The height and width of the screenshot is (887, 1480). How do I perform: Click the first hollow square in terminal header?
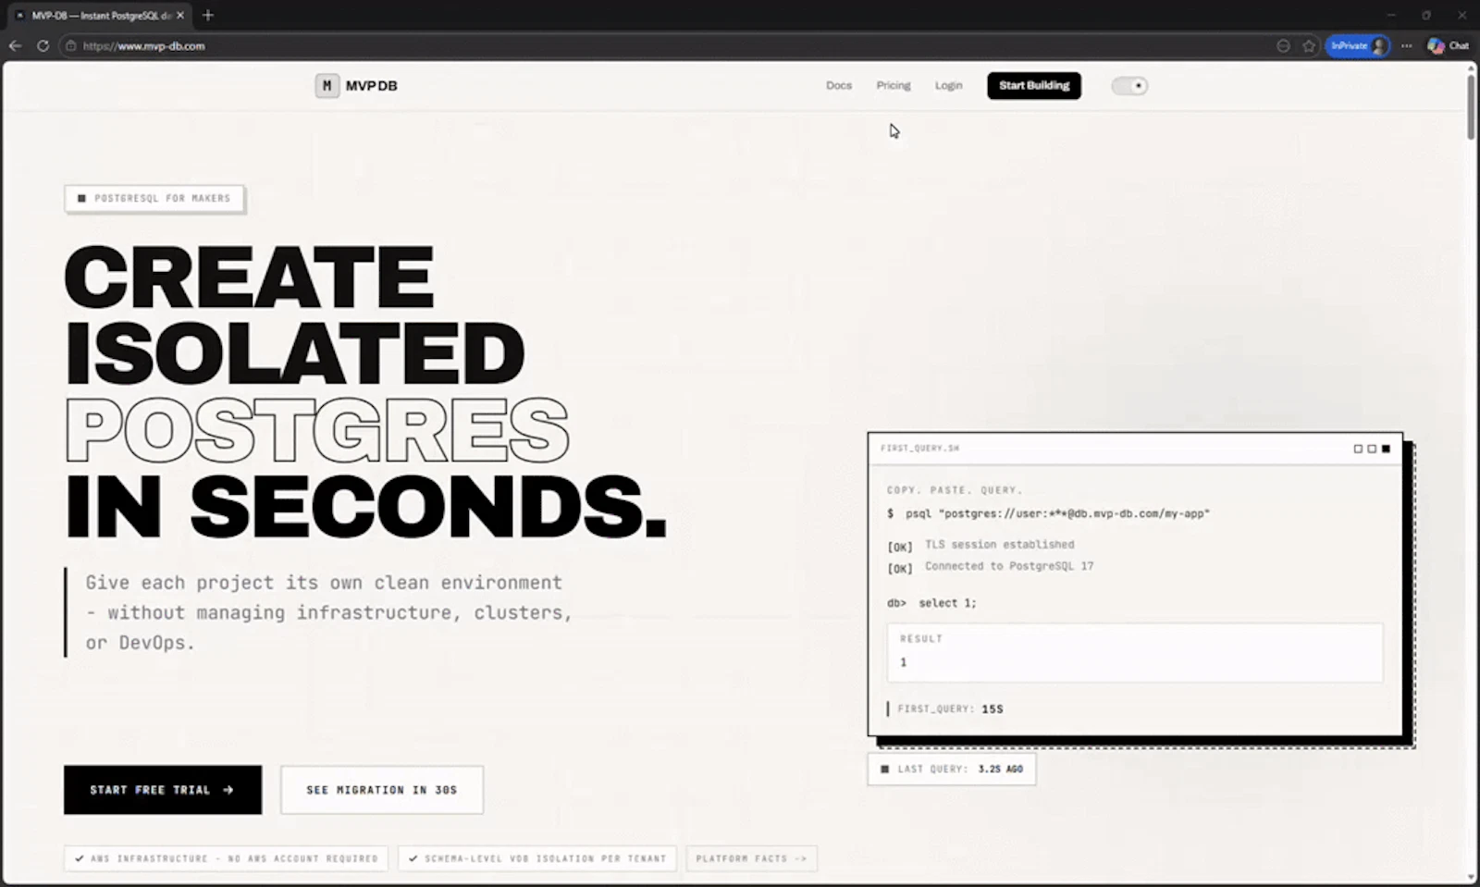[1358, 449]
